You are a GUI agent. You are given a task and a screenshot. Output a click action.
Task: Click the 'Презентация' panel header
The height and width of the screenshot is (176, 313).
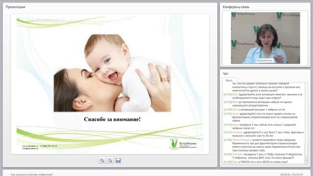tap(15, 7)
